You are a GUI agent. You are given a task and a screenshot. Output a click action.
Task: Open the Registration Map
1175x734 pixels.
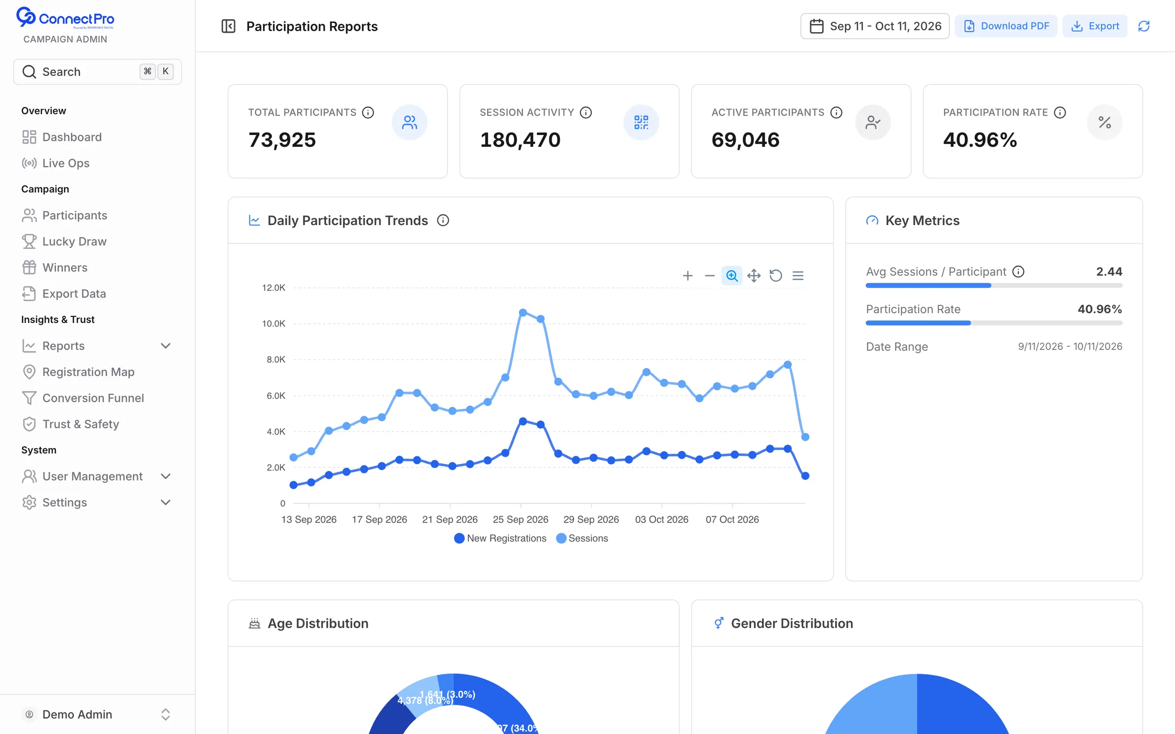pyautogui.click(x=97, y=372)
